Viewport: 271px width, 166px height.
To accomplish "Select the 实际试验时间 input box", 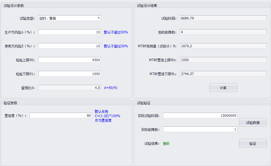I will (x=200, y=115).
